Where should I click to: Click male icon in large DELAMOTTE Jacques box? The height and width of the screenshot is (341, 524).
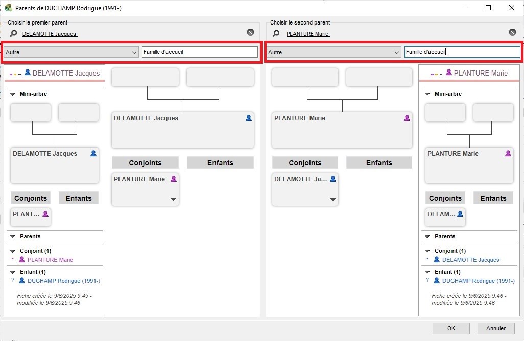click(x=249, y=118)
